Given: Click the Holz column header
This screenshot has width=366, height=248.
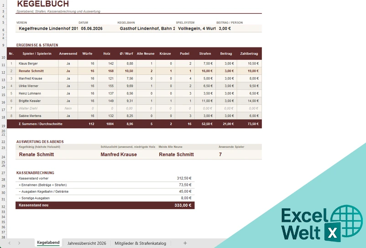Looking at the screenshot, I should click(107, 54).
